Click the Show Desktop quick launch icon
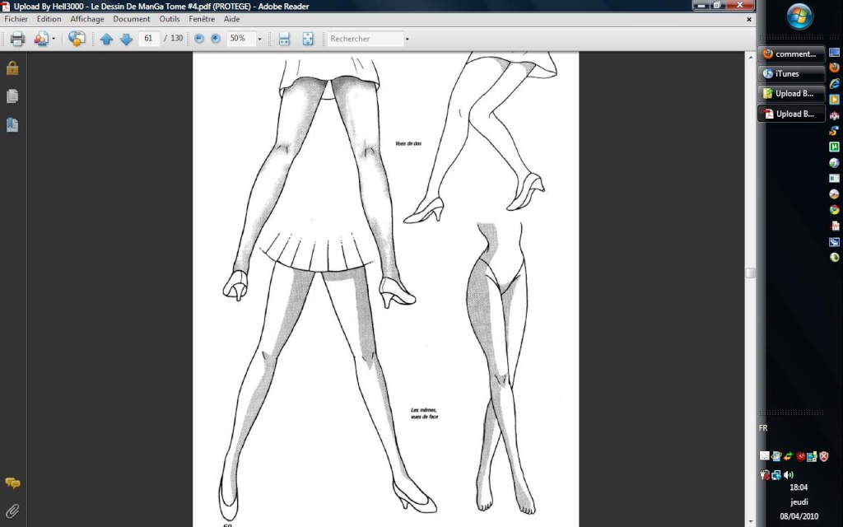The width and height of the screenshot is (843, 527). [835, 52]
